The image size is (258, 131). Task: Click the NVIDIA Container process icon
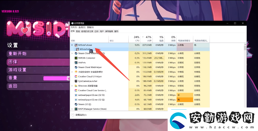pyautogui.click(x=76, y=58)
